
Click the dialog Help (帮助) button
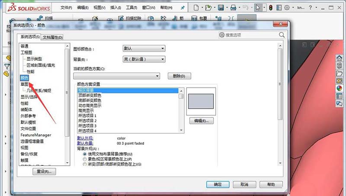(x=271, y=184)
